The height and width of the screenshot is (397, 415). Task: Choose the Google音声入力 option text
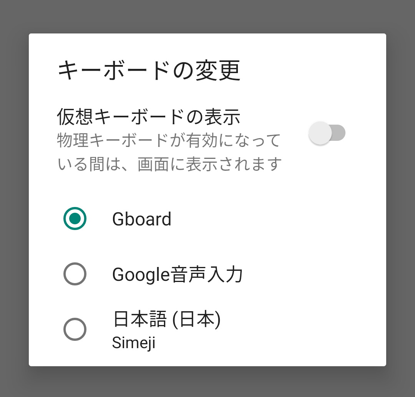(177, 274)
